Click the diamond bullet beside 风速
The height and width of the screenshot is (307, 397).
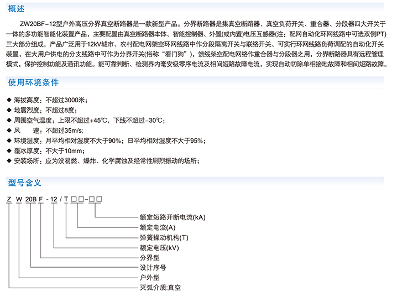coord(8,131)
